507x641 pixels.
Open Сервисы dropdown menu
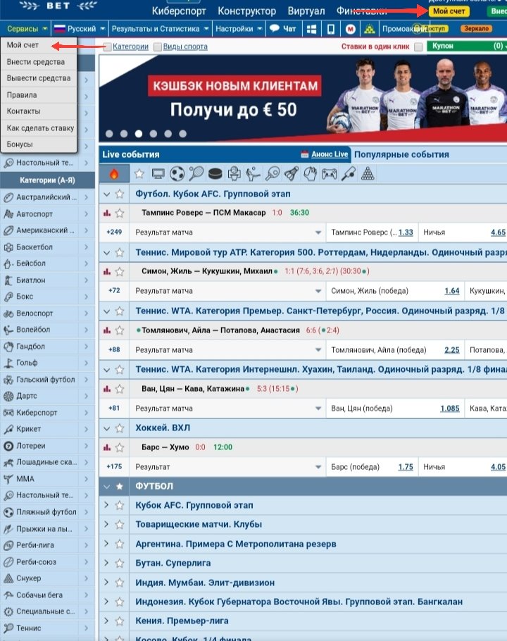point(27,29)
